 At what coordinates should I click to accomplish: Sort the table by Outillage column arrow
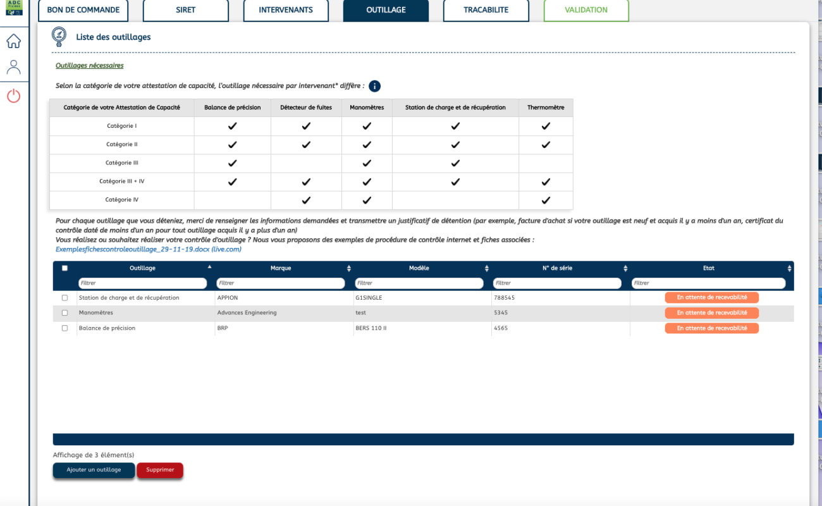pyautogui.click(x=210, y=266)
